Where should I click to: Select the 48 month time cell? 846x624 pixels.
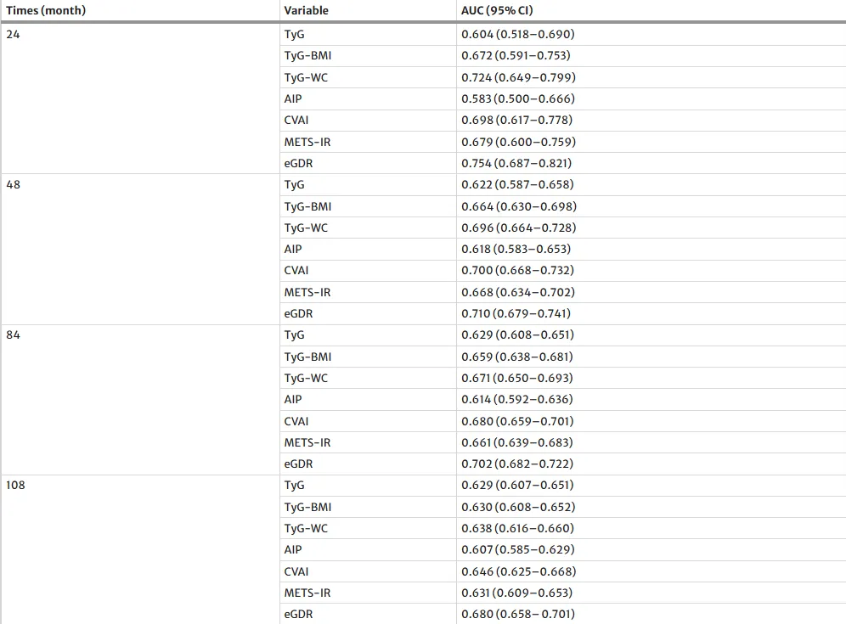13,184
